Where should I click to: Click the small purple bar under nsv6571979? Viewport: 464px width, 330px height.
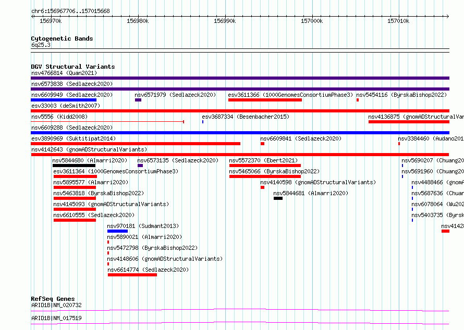click(138, 100)
